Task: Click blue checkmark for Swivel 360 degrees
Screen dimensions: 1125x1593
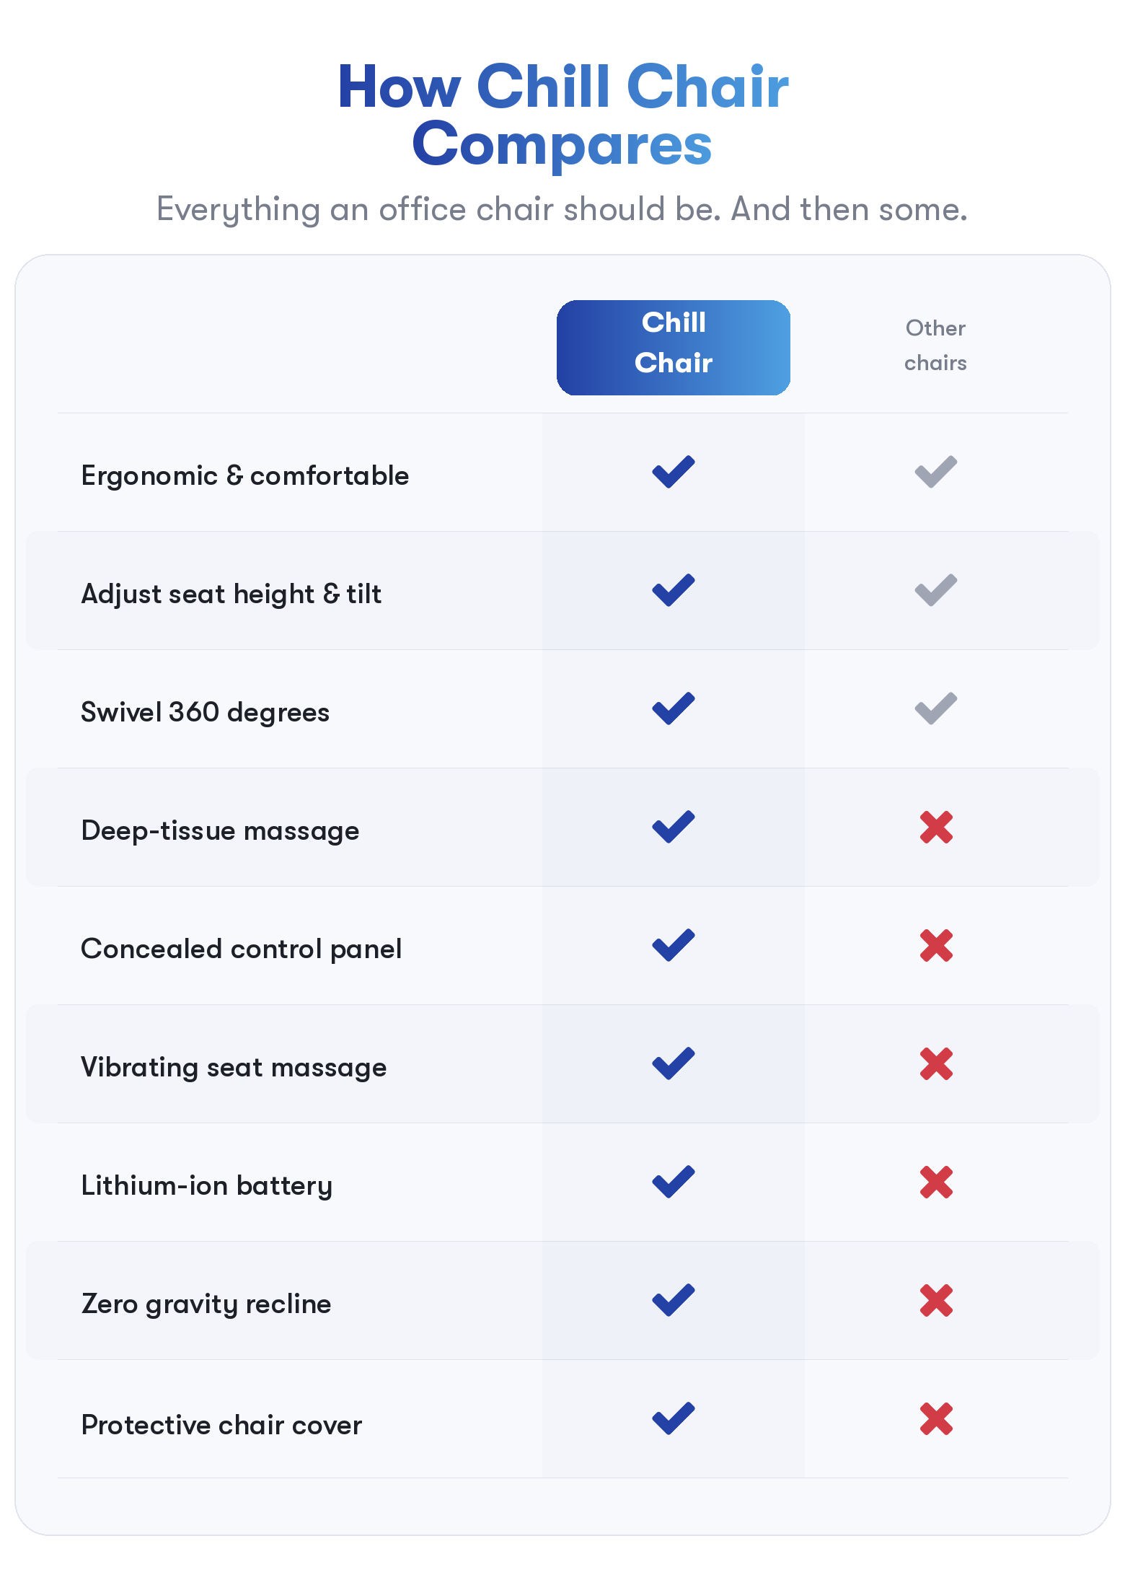Action: coord(673,709)
